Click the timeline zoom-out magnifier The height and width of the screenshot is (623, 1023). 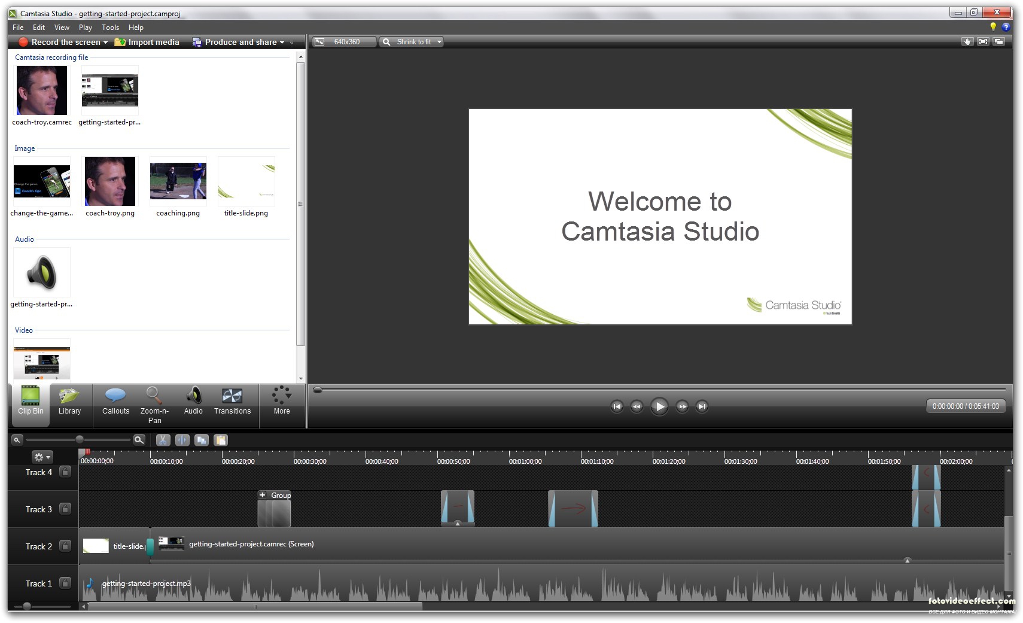pos(17,440)
